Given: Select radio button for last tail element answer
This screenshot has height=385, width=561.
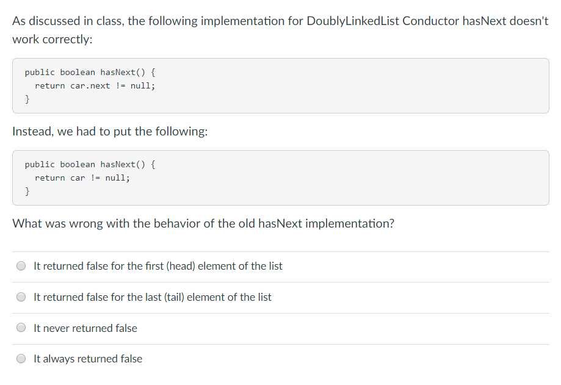Looking at the screenshot, I should click(21, 297).
